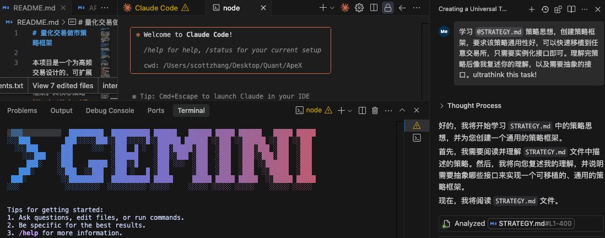This screenshot has height=238, width=605.
Task: Split the top editor terminal layout
Action: pyautogui.click(x=374, y=8)
